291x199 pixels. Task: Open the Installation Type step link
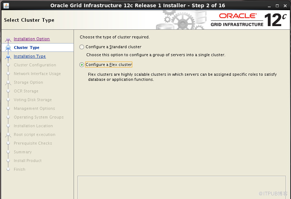(30, 56)
